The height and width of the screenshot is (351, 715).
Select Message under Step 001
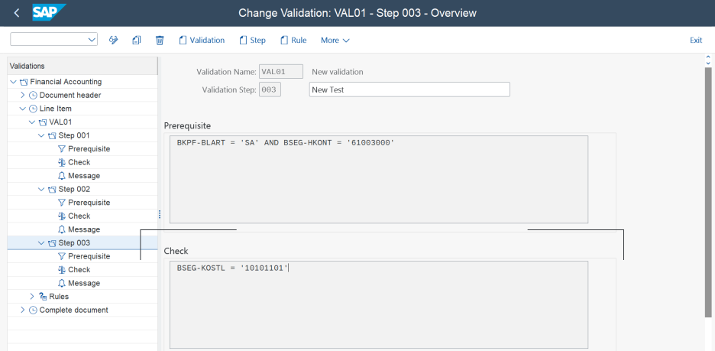(84, 176)
